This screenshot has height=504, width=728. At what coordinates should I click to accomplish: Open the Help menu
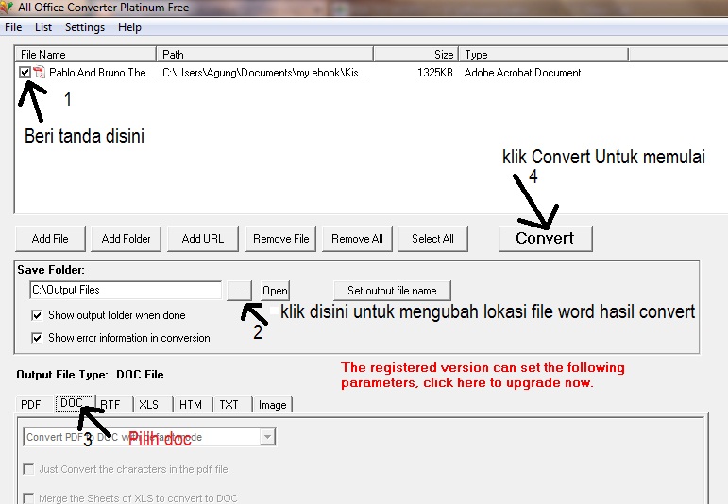tap(129, 27)
